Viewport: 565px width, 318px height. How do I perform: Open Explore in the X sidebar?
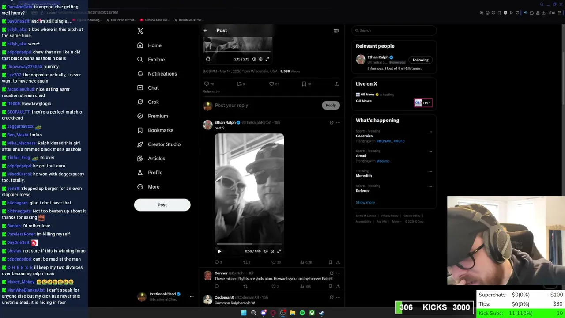151,60
